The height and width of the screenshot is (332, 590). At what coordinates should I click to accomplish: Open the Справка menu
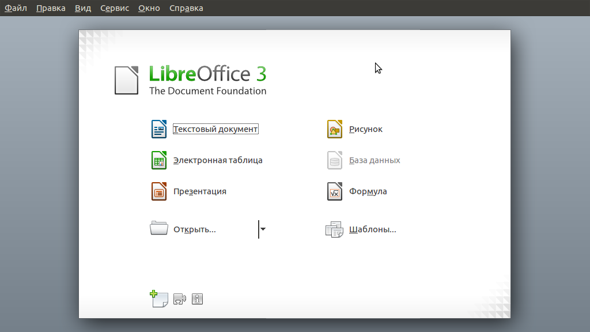186,8
